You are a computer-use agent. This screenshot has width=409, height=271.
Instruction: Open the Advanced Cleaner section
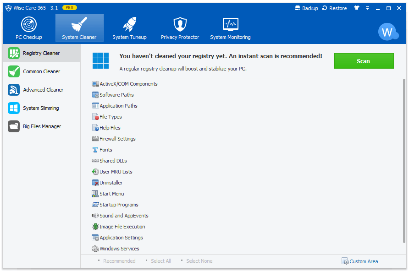pyautogui.click(x=41, y=90)
